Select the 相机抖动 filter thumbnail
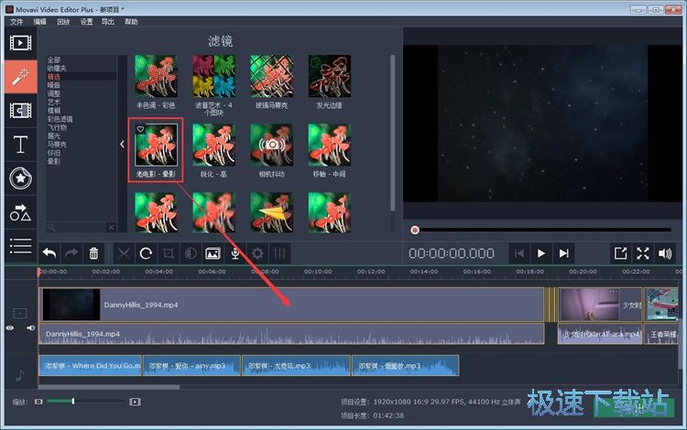The height and width of the screenshot is (430, 687). (x=272, y=145)
